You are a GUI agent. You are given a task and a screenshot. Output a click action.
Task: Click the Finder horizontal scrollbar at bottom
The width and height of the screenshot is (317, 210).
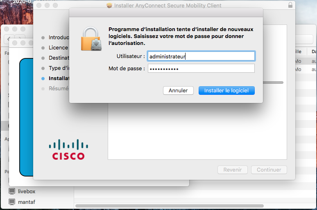[170, 206]
